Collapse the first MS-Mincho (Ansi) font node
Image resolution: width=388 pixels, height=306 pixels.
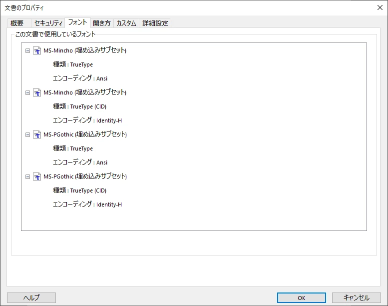(28, 51)
